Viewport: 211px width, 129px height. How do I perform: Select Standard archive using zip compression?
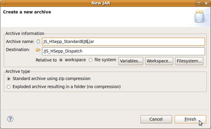pyautogui.click(x=9, y=79)
